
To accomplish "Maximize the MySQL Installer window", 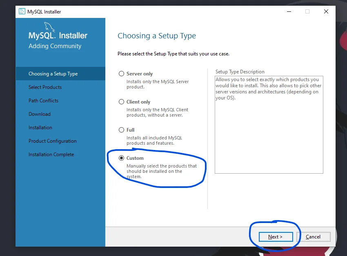I will [307, 12].
